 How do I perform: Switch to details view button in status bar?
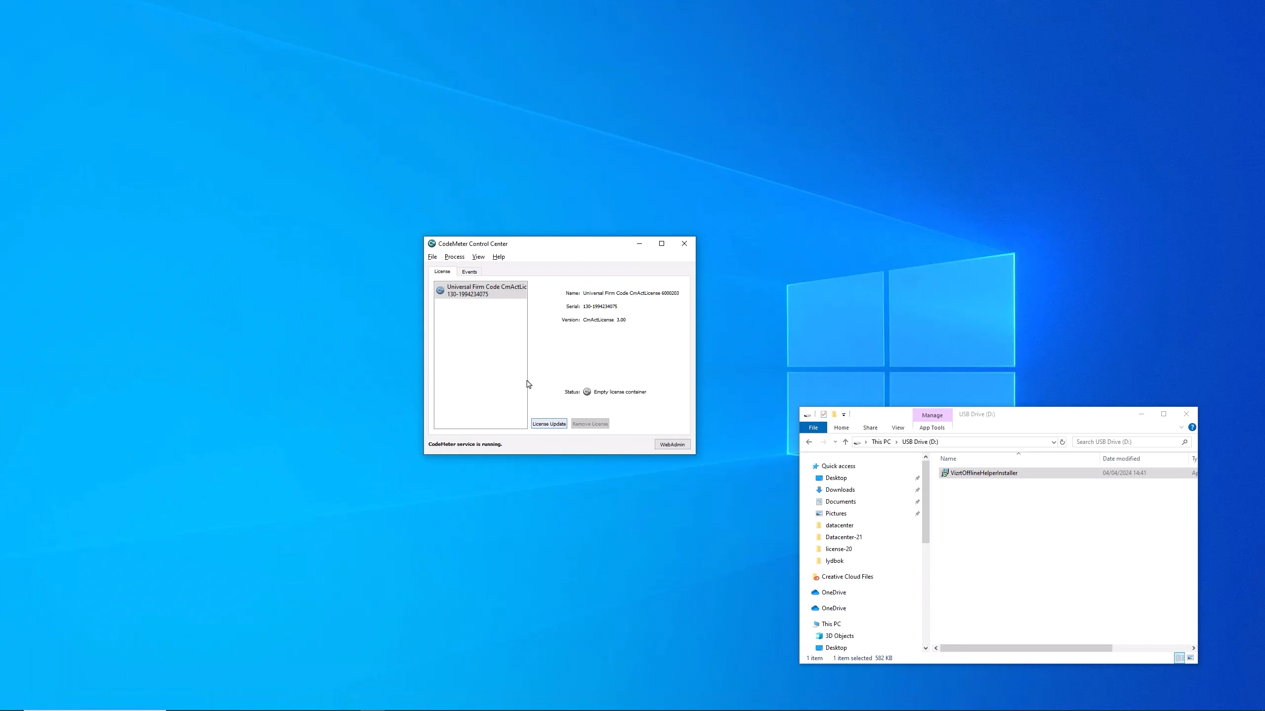click(1179, 658)
